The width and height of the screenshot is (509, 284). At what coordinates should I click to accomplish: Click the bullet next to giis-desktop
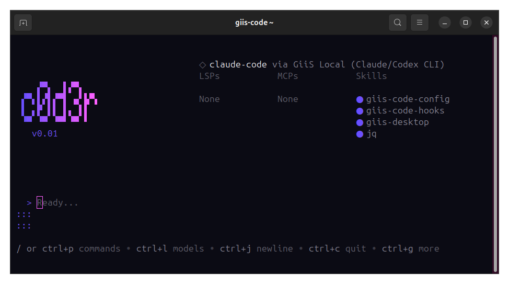pos(360,122)
